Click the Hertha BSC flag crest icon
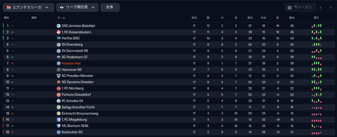 click(x=59, y=38)
